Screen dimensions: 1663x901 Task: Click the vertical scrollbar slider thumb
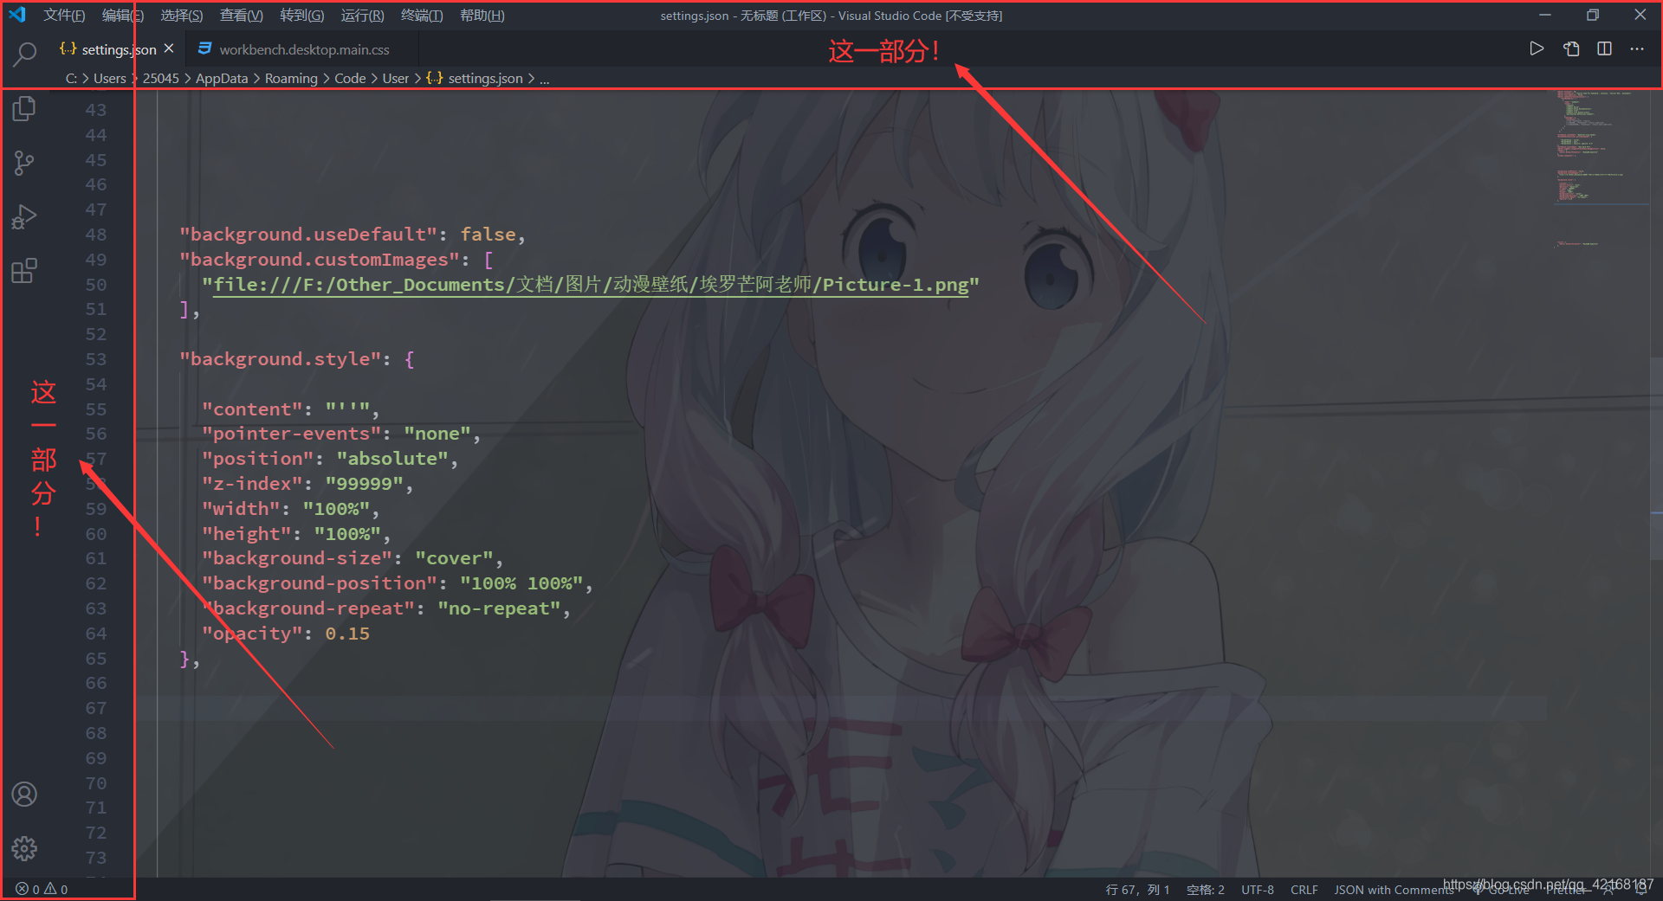tap(1656, 457)
